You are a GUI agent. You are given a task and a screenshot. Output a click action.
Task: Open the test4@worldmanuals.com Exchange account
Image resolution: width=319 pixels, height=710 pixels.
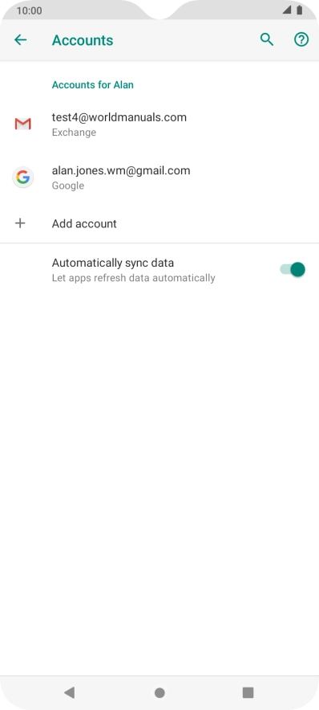tap(159, 124)
